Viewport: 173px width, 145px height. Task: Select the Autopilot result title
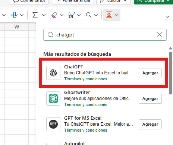[75, 144]
